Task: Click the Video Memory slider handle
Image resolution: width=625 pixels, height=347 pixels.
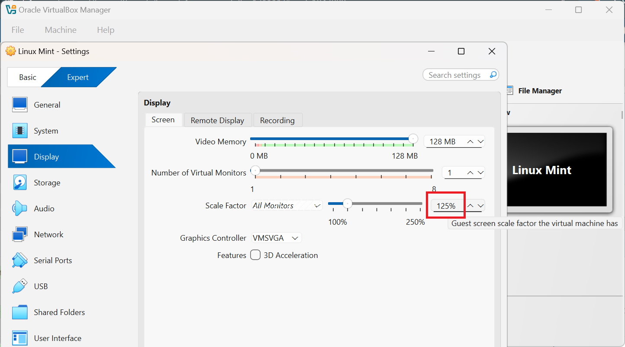Action: [413, 139]
